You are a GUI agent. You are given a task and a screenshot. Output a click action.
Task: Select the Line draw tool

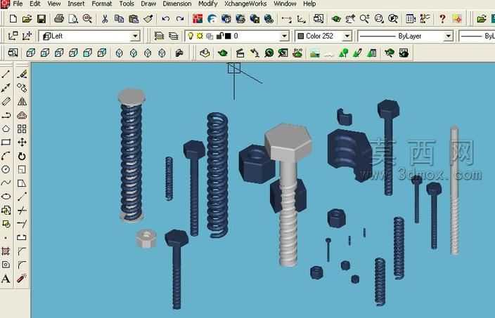pyautogui.click(x=6, y=74)
